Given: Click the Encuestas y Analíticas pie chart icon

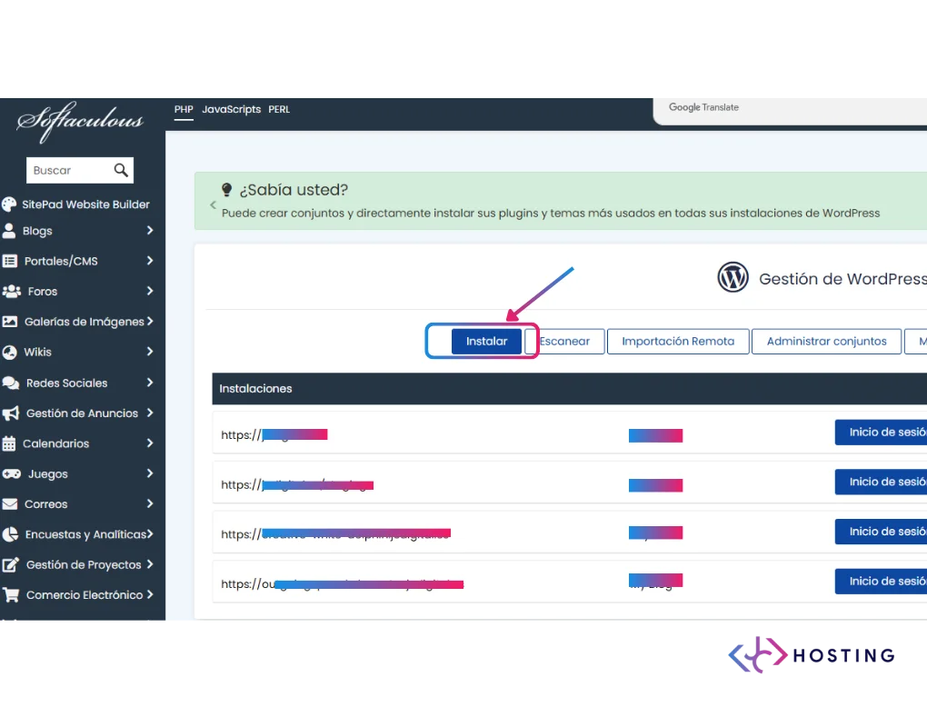Looking at the screenshot, I should pos(10,534).
